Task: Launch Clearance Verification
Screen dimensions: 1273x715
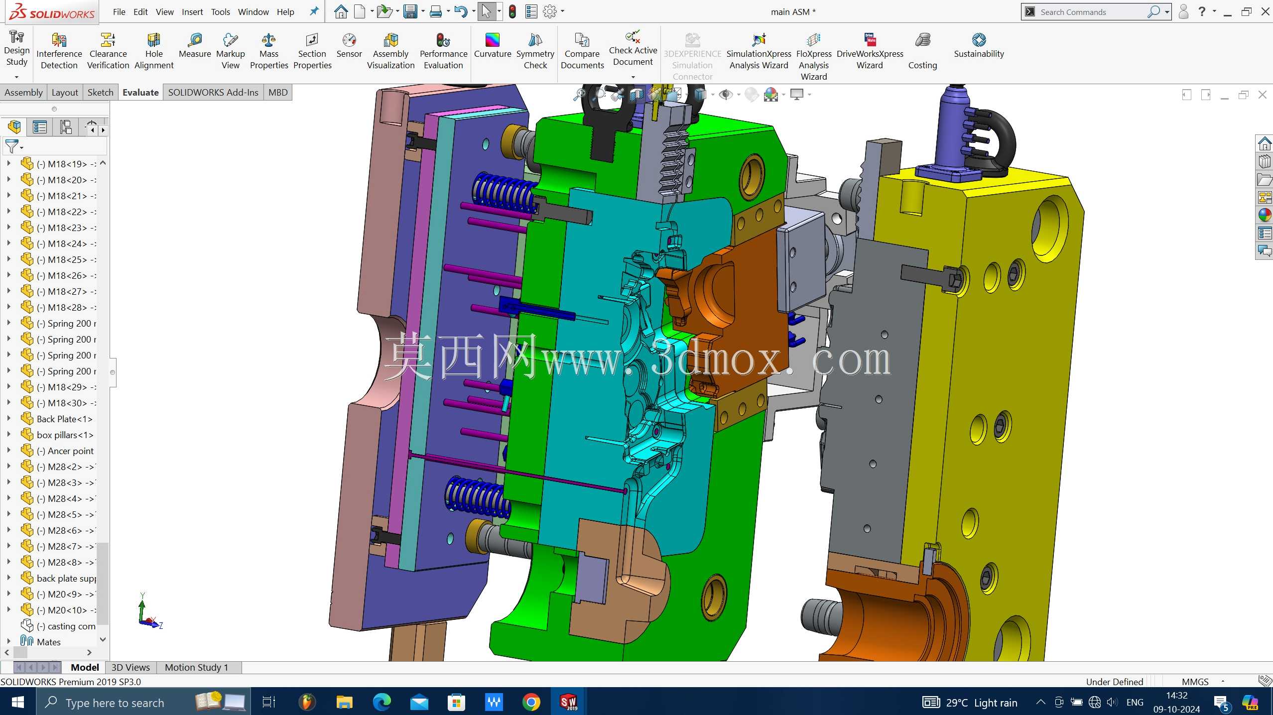Action: coord(108,52)
